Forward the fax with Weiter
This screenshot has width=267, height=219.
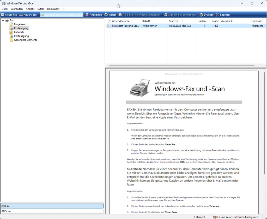110,15
